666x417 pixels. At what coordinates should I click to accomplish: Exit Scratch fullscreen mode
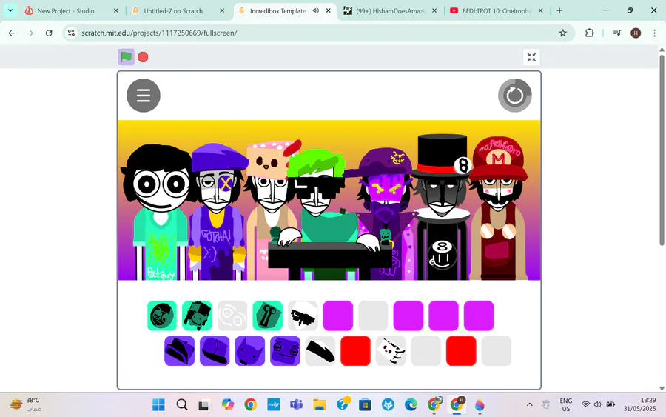click(x=531, y=57)
